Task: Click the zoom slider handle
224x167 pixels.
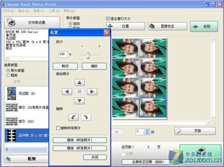Action: tap(88, 55)
